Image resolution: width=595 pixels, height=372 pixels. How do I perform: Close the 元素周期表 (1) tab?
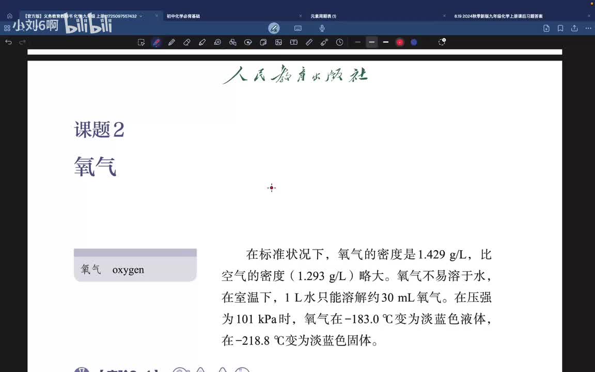(444, 16)
